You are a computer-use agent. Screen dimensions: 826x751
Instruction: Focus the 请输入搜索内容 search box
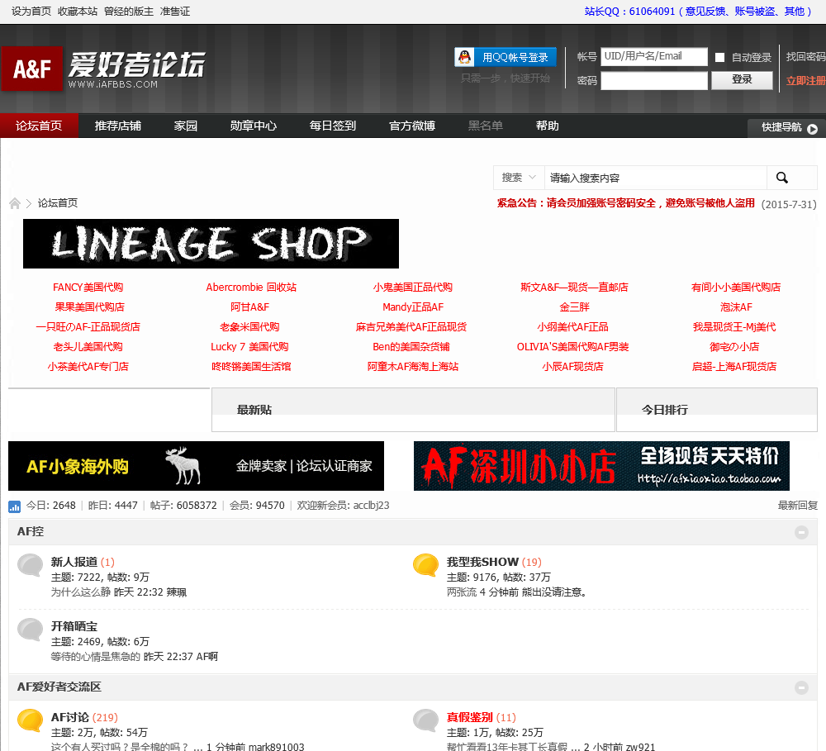tap(655, 178)
